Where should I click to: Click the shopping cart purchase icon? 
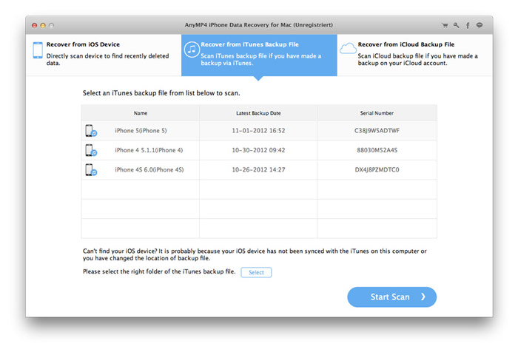click(445, 24)
